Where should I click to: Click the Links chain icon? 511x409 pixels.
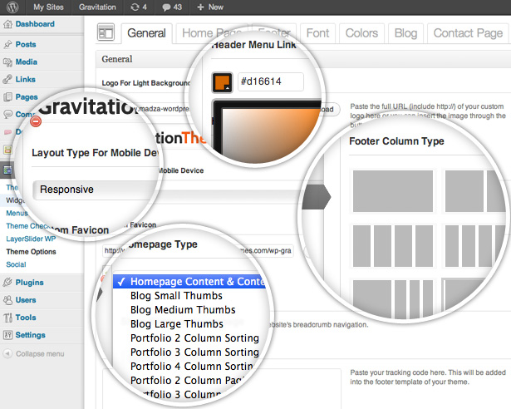[x=7, y=79]
